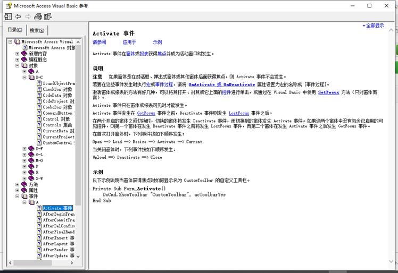Expand the A group under 对象
The width and height of the screenshot is (398, 273).
[24, 72]
